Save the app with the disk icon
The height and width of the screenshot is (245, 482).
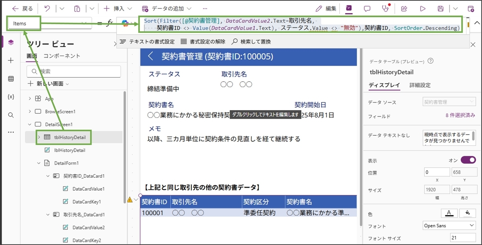click(x=441, y=8)
